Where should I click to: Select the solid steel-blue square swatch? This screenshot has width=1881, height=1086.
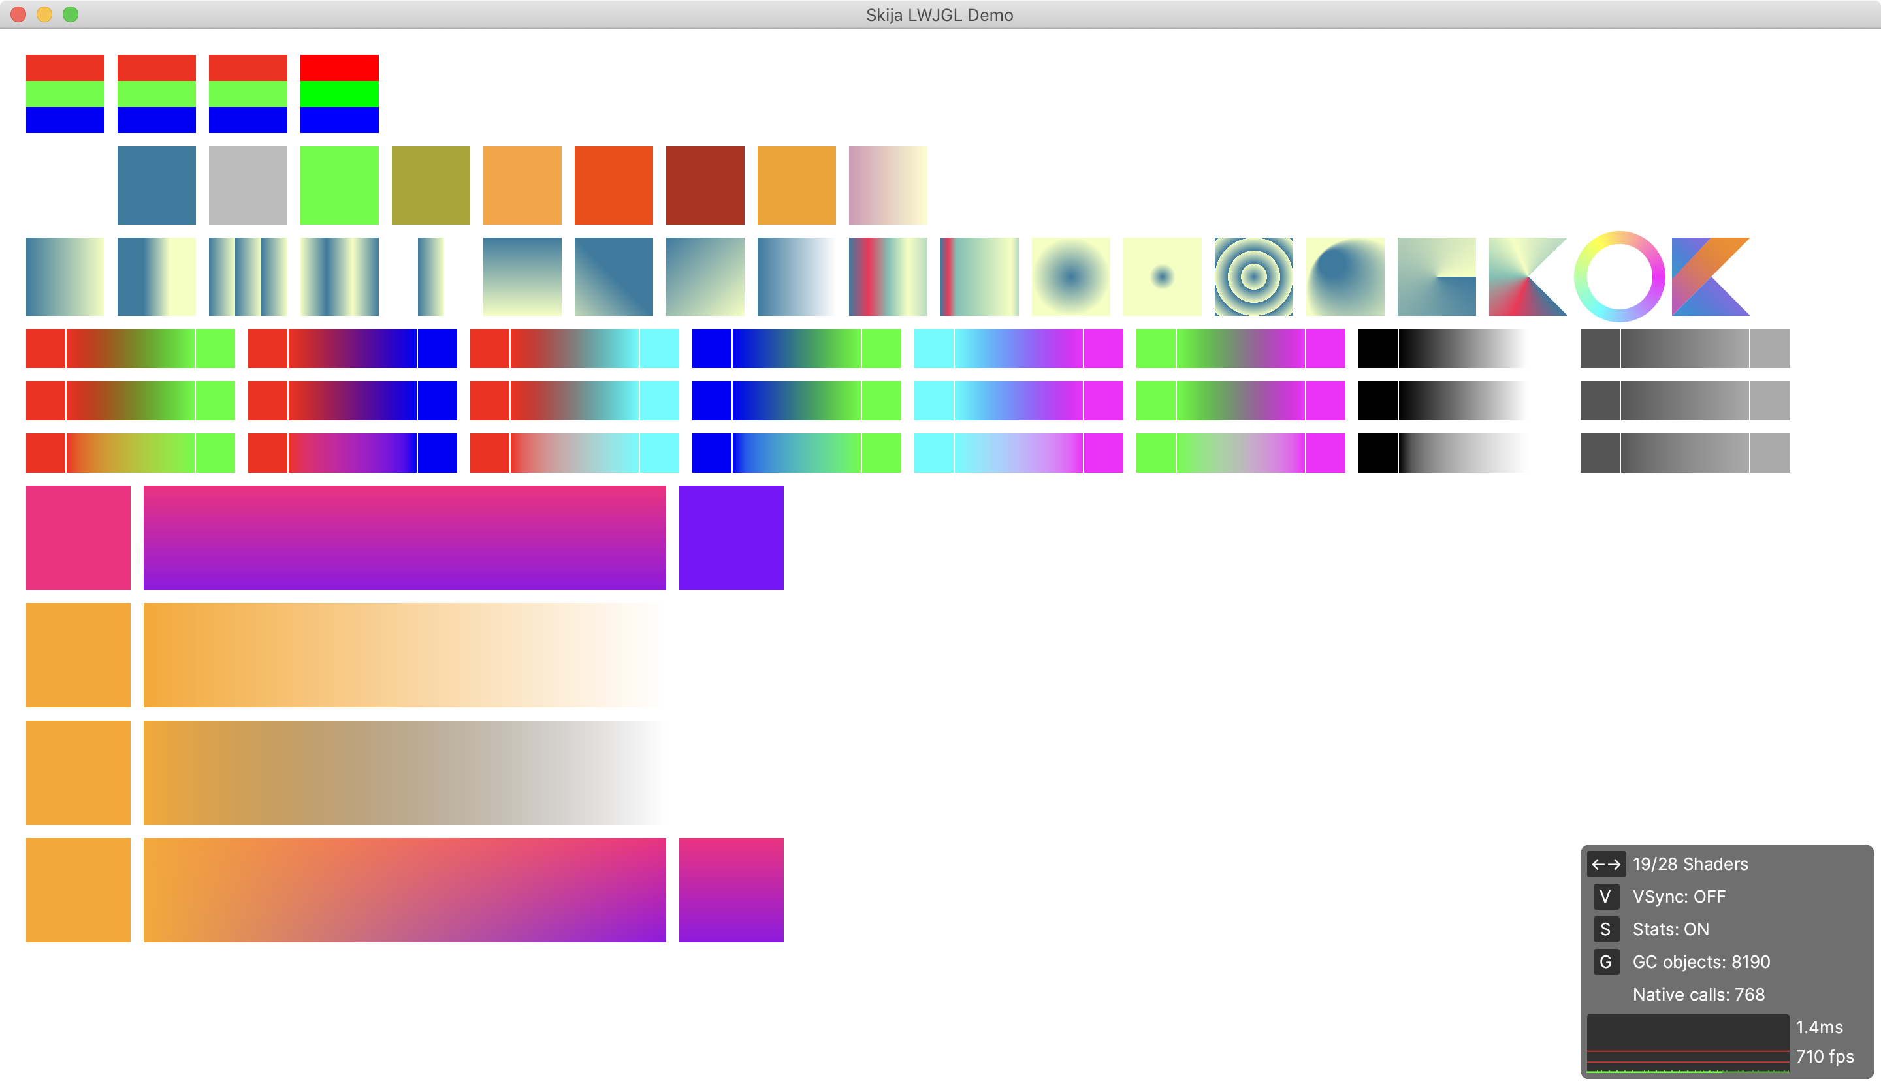tap(157, 185)
